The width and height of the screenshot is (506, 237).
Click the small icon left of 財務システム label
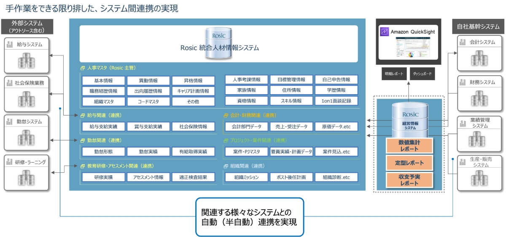point(463,82)
